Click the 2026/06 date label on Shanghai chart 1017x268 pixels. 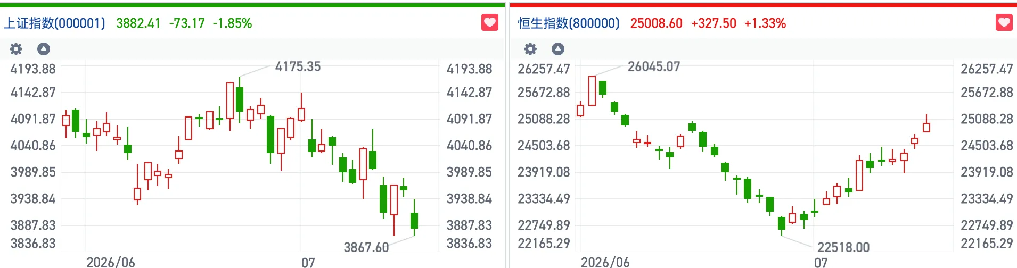(111, 262)
